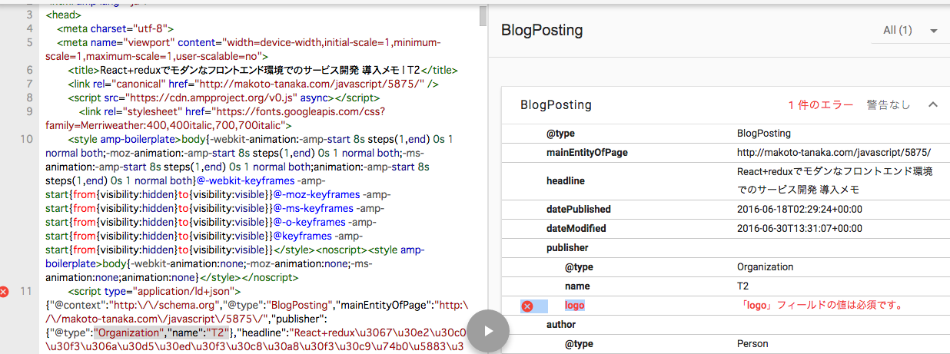Select the publisher name value T2
Image resolution: width=950 pixels, height=354 pixels.
(x=742, y=286)
